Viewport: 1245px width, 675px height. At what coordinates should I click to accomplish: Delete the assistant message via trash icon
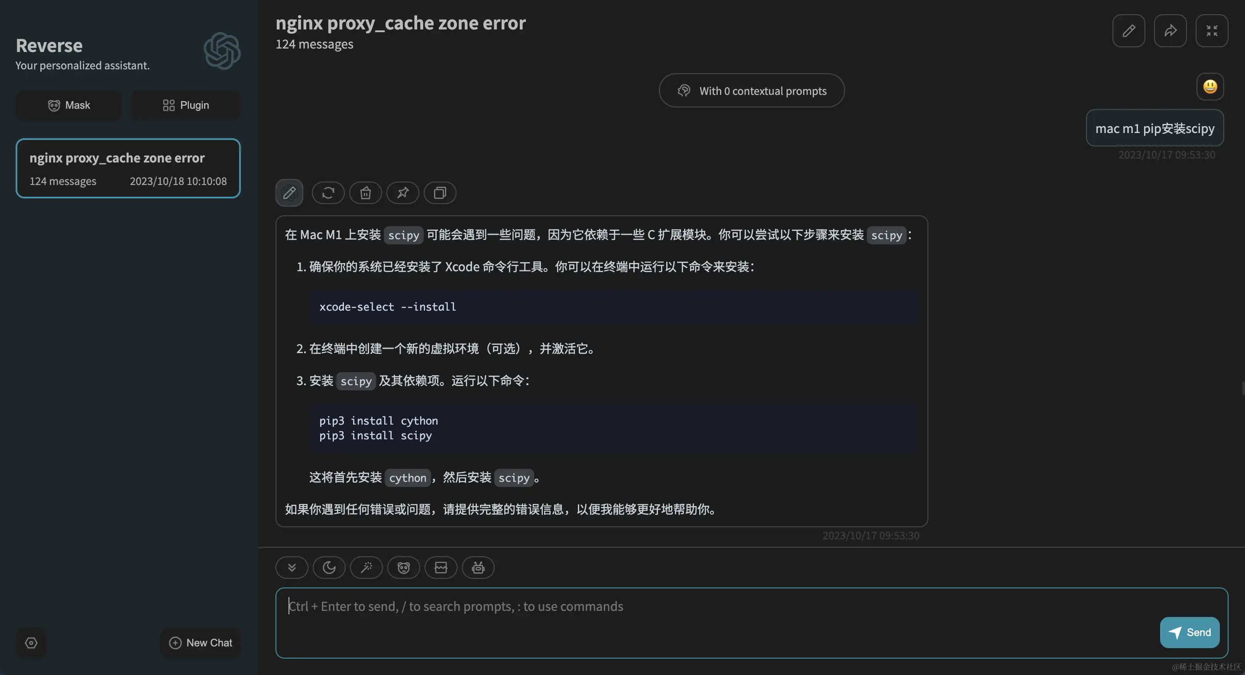[365, 193]
